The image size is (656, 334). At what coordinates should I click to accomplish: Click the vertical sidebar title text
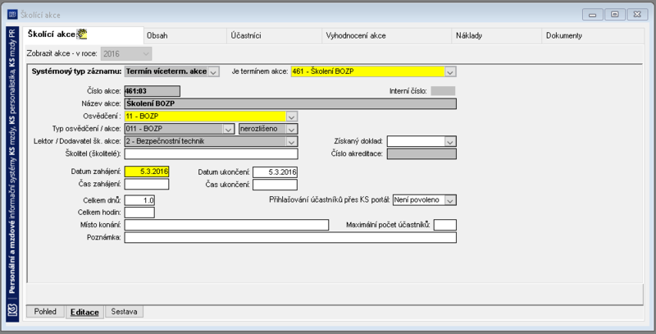(x=12, y=161)
